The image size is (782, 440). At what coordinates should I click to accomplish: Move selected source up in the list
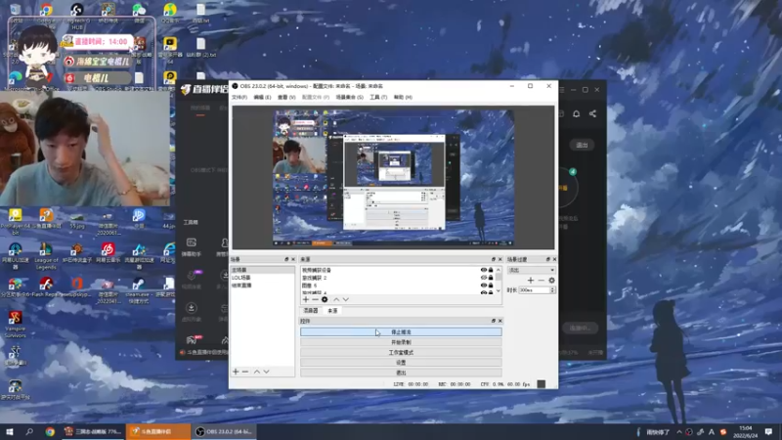(x=336, y=299)
